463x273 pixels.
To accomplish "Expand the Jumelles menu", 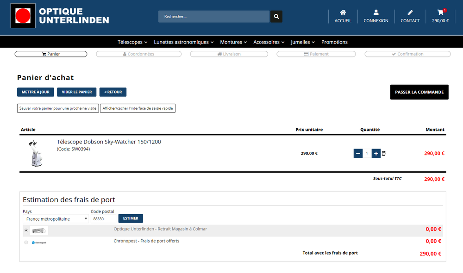I will tap(303, 42).
